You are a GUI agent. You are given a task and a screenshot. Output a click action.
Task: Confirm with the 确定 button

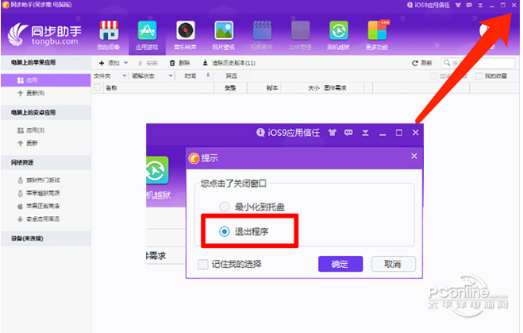(x=340, y=264)
